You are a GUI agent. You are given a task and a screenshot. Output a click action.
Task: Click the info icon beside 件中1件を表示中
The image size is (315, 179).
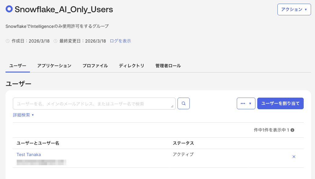[292, 130]
